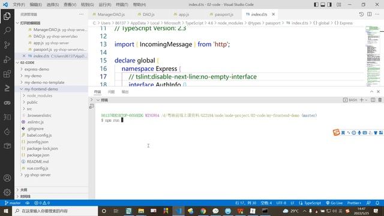The image size is (384, 216).
Task: Click Go Live in status bar
Action: pos(334,203)
